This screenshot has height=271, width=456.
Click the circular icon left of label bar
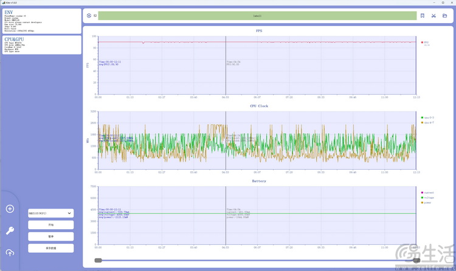tap(89, 16)
